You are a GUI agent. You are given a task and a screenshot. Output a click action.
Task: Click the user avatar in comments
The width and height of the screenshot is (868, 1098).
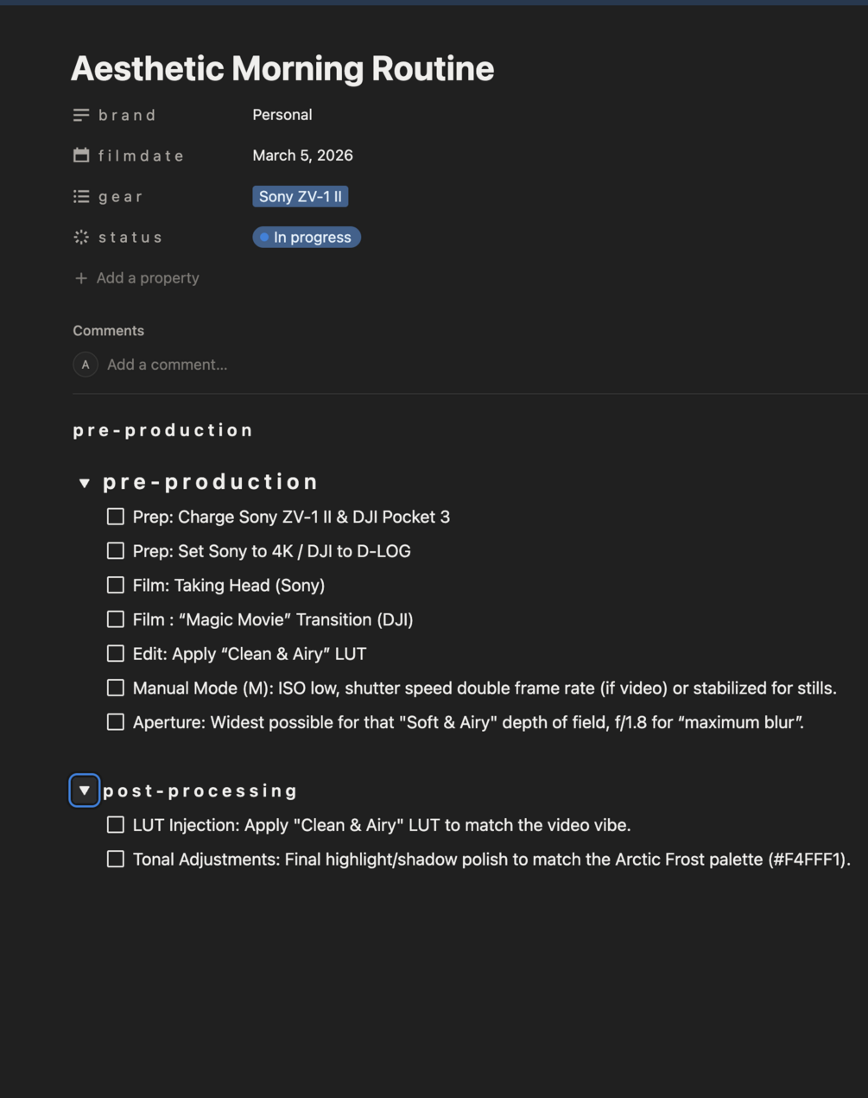click(x=86, y=365)
